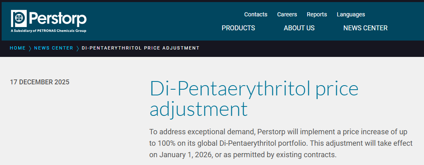Expand the PRODUCTS main menu

(x=238, y=28)
